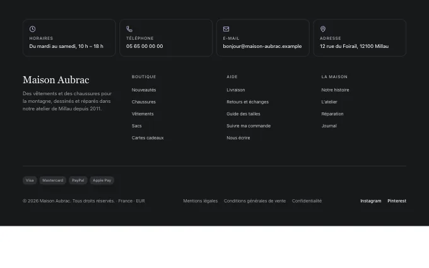Click the map pin icon above Adresse
The width and height of the screenshot is (429, 268).
coord(323,29)
